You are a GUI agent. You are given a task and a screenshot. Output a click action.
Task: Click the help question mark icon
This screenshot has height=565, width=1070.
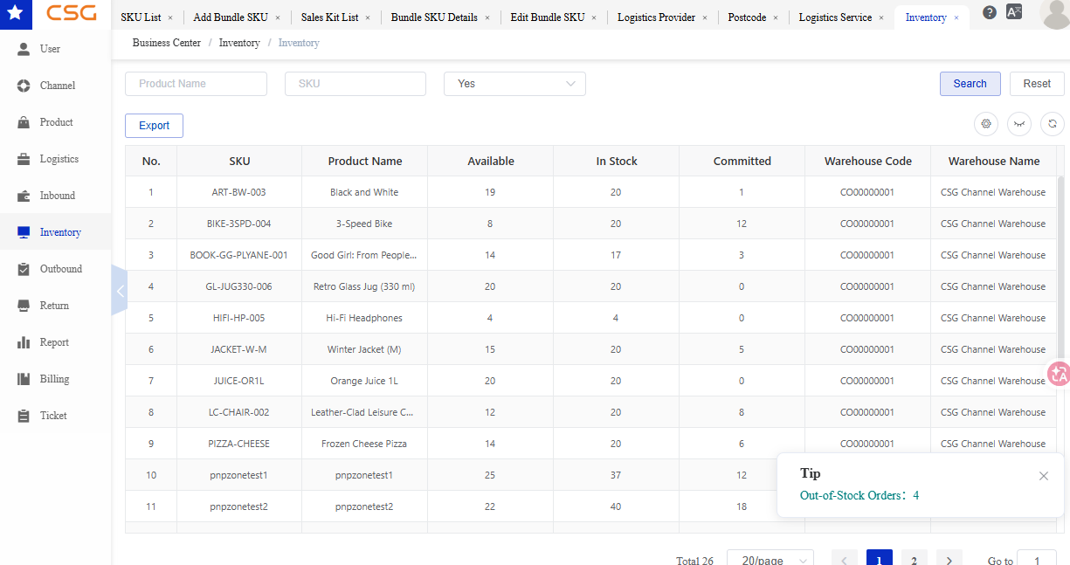(x=989, y=12)
